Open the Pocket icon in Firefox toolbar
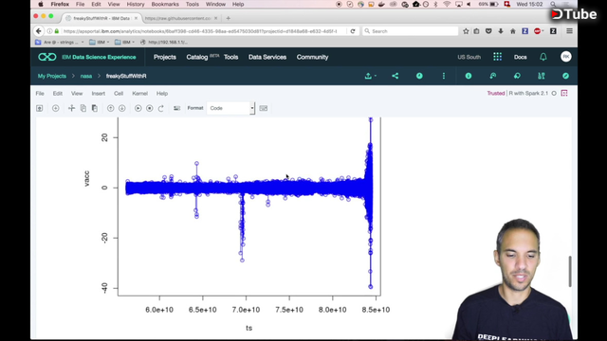This screenshot has height=341, width=607. pyautogui.click(x=488, y=31)
